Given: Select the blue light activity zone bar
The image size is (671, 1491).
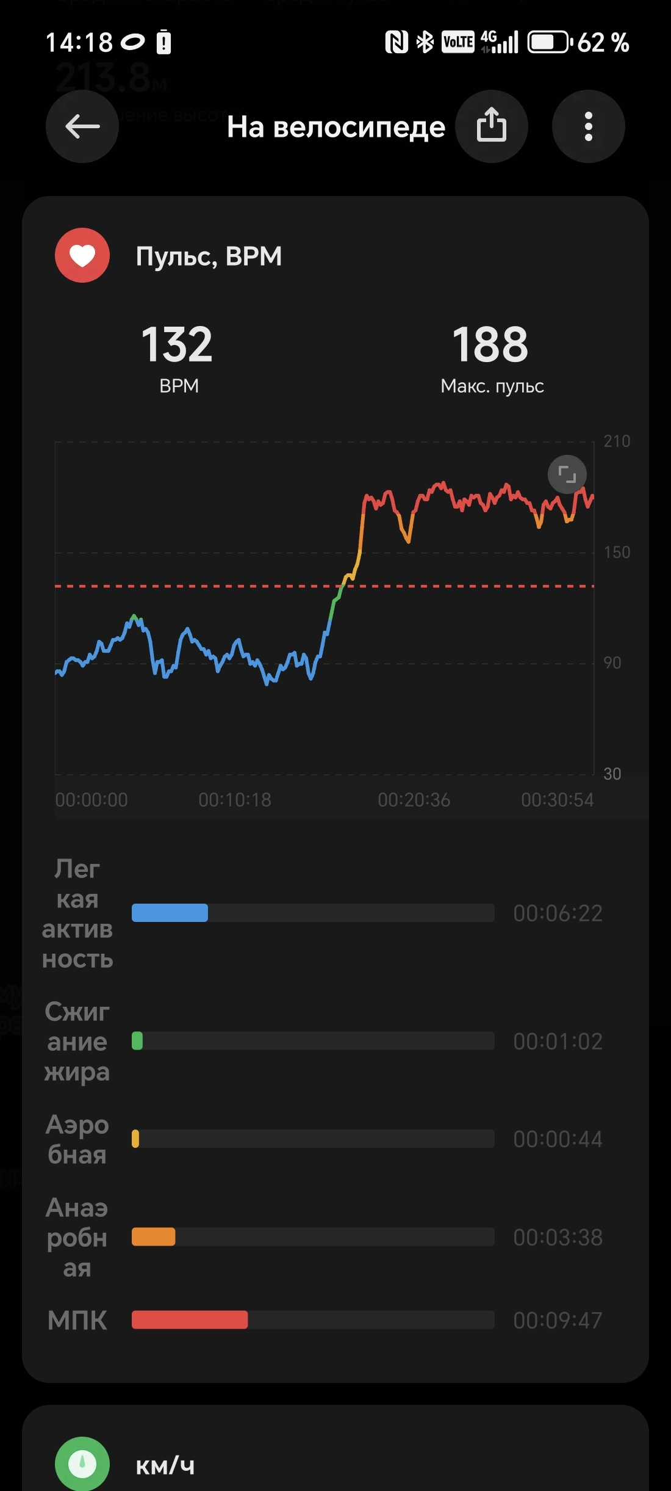Looking at the screenshot, I should 170,913.
